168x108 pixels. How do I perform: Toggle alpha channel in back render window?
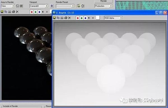43,12
